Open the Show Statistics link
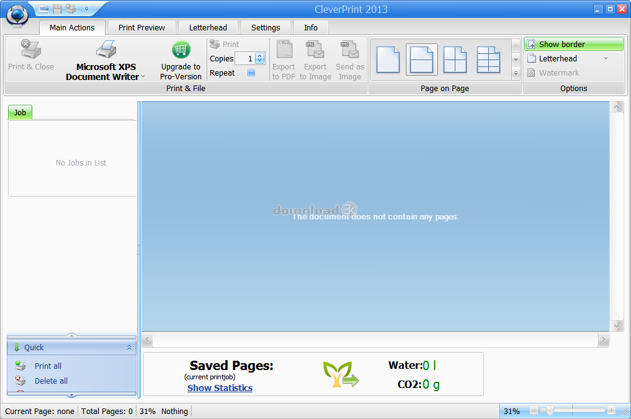The image size is (631, 419). tap(220, 388)
